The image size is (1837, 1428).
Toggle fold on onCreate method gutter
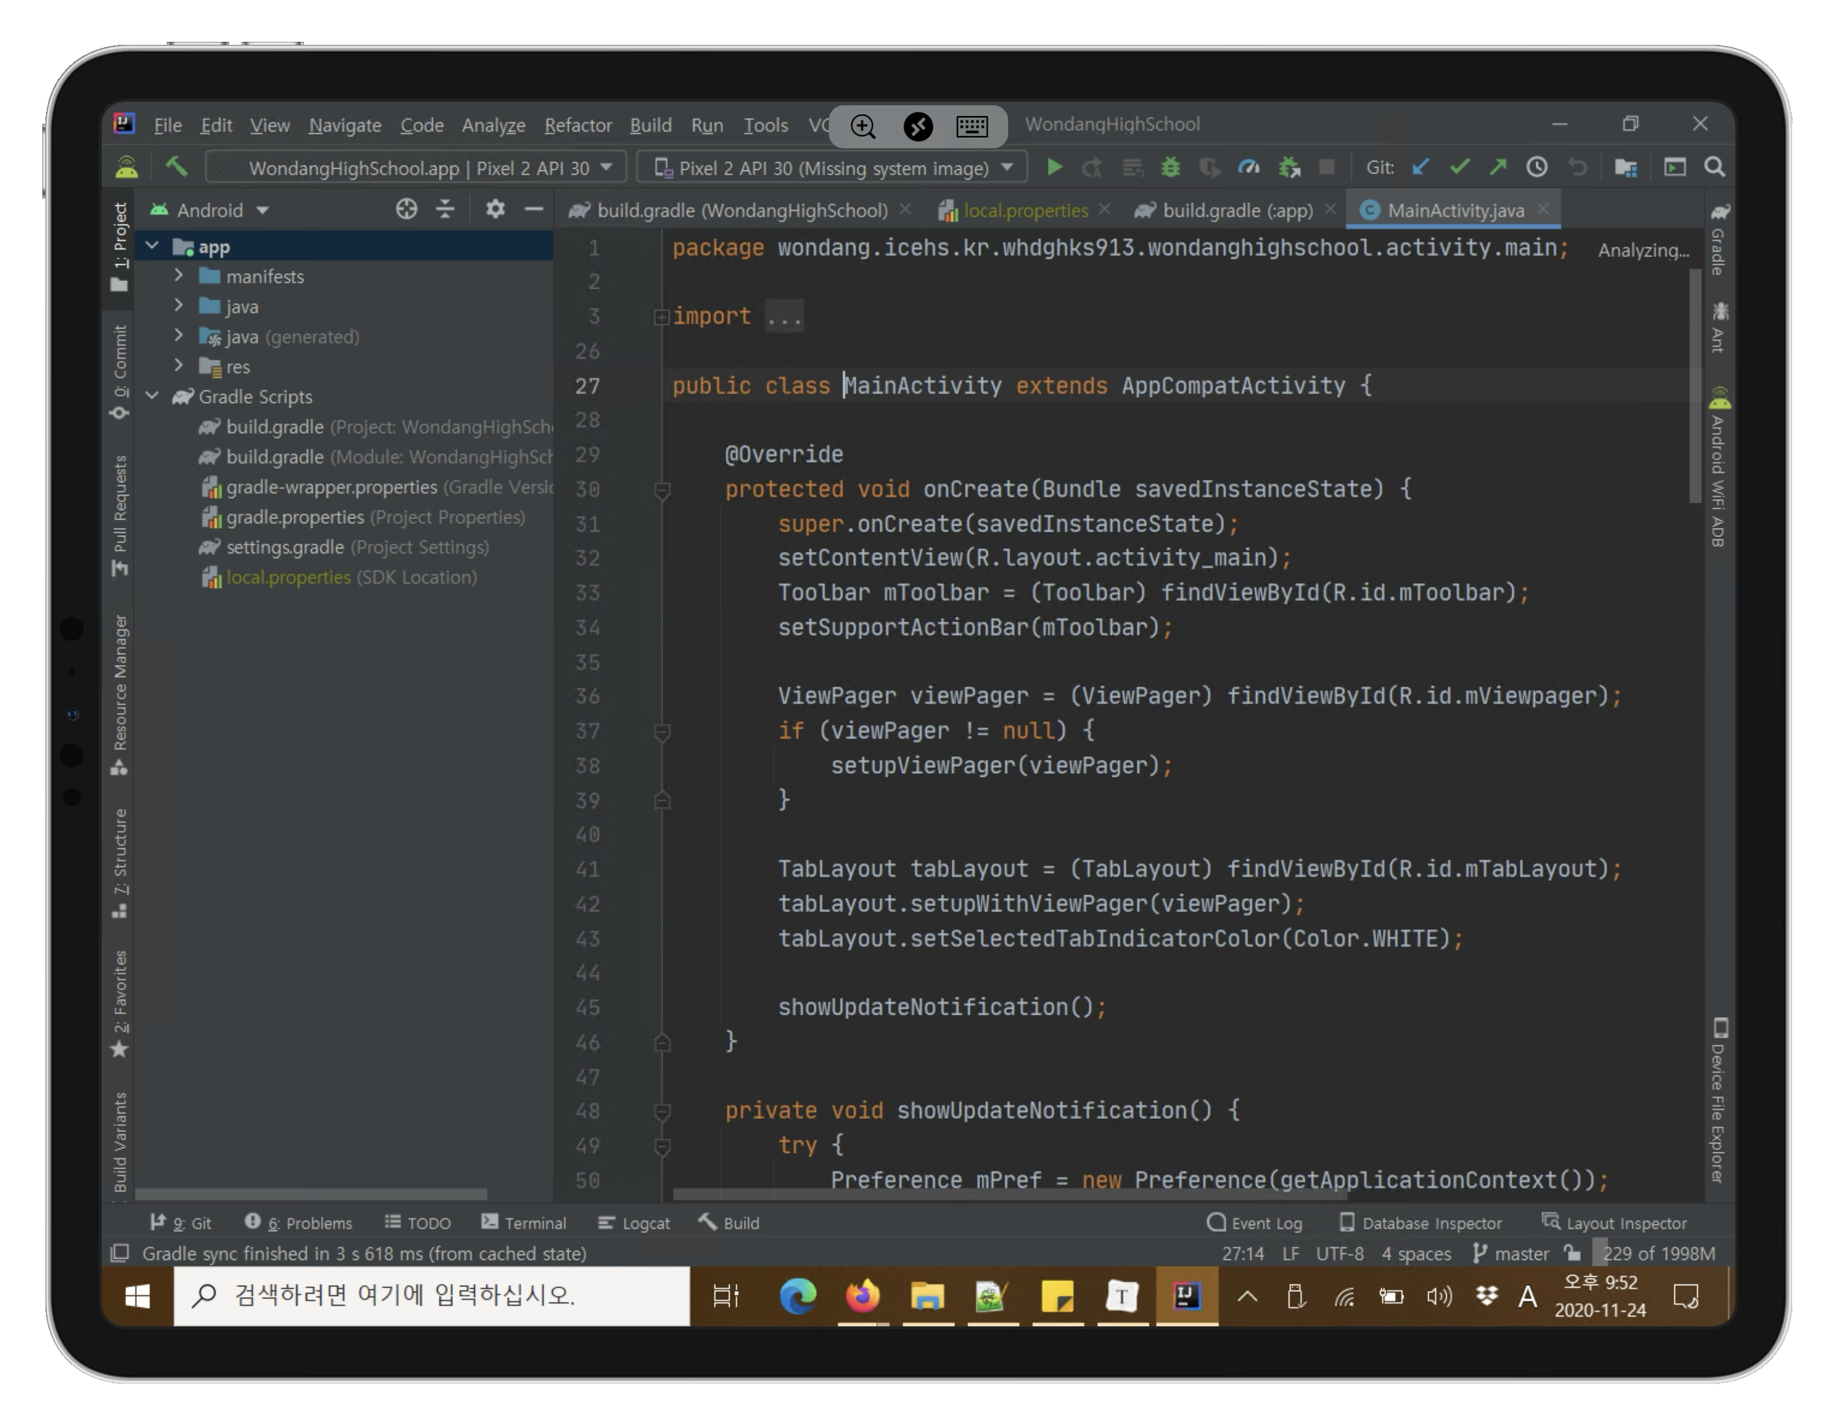(x=662, y=490)
